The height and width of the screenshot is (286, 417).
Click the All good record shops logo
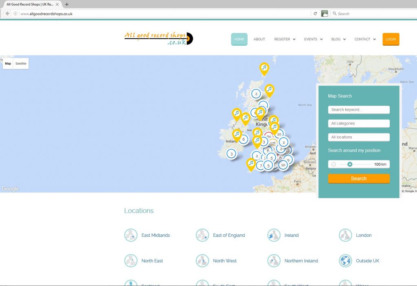tap(159, 39)
